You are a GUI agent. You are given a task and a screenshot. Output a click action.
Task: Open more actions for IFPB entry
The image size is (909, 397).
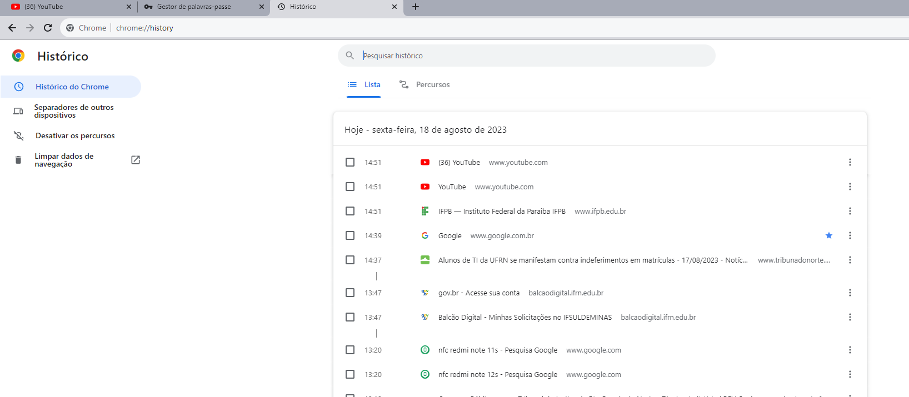click(850, 211)
